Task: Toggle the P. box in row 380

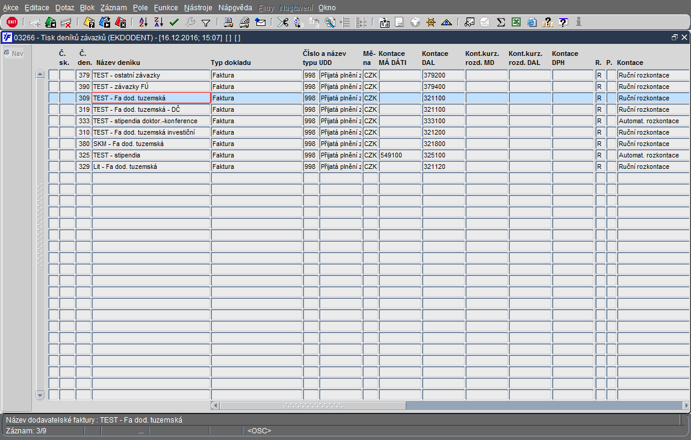Action: click(611, 144)
